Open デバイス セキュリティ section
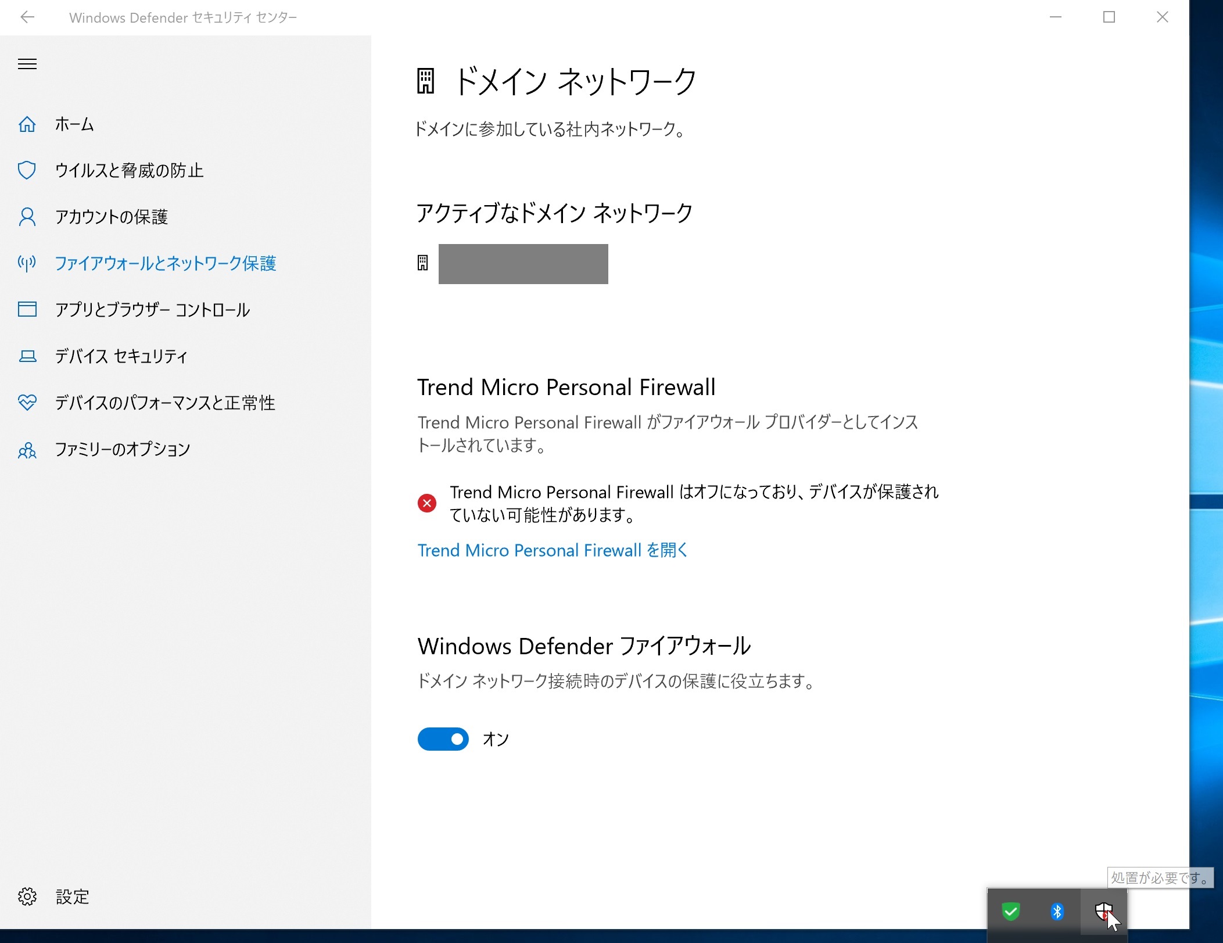This screenshot has height=943, width=1223. 121,356
